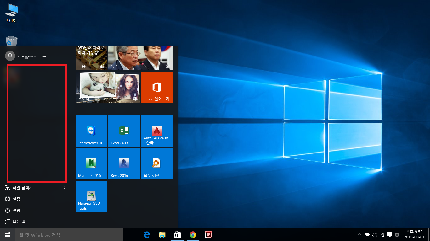The width and height of the screenshot is (430, 241).
Task: Open the Store tile with photos
Action: click(108, 87)
